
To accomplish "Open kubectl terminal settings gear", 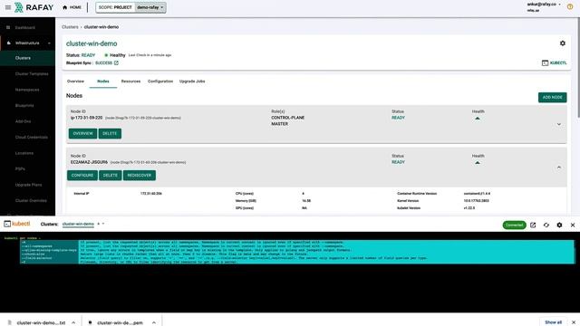I will 559,225.
